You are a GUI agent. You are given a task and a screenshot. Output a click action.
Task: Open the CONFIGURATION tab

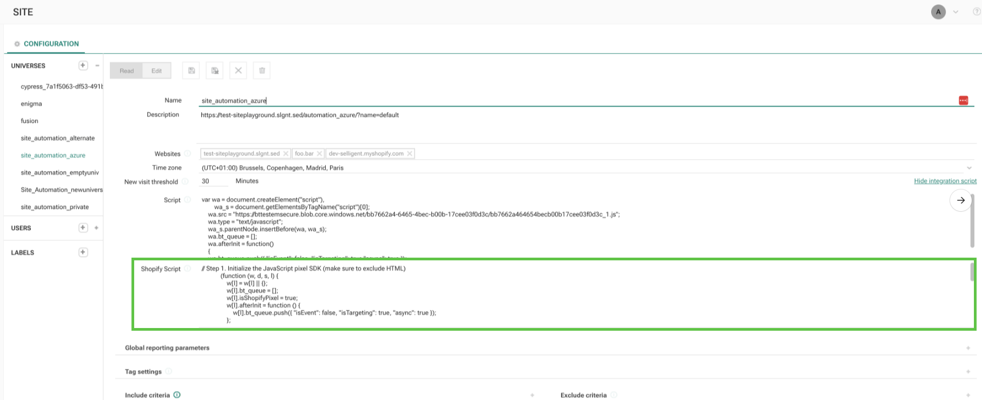click(x=51, y=44)
